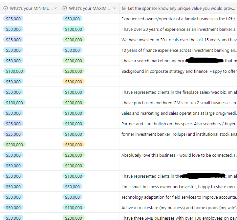The image size is (237, 220).
Task: Click the $200,000 maximum in the "30+ deals" row
Action: click(x=74, y=40)
